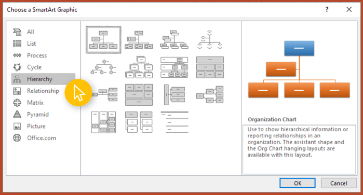Pick the Circle Picture Hierarchy layout
363x195 pixels.
[x=103, y=67]
